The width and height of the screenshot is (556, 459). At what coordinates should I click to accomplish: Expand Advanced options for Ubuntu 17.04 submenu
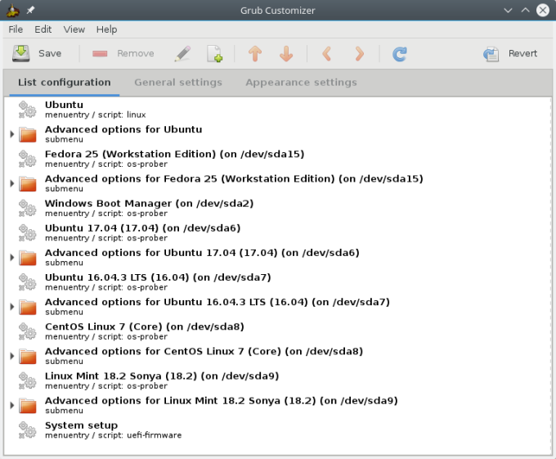(11, 258)
